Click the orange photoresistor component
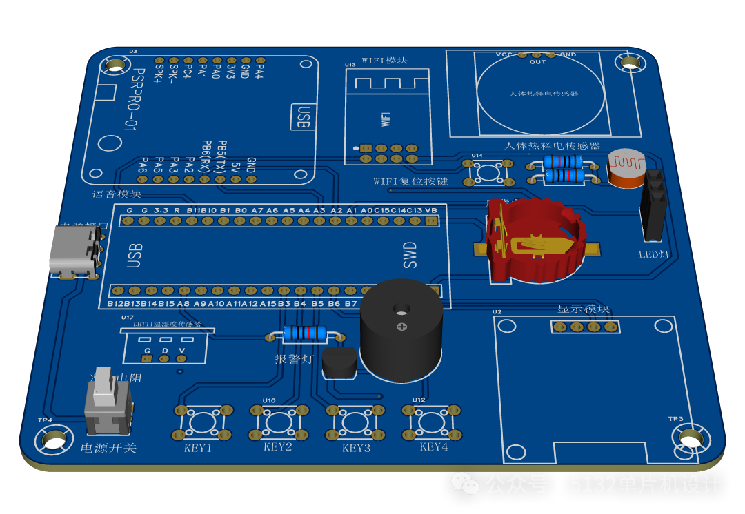The height and width of the screenshot is (514, 745). [x=626, y=169]
